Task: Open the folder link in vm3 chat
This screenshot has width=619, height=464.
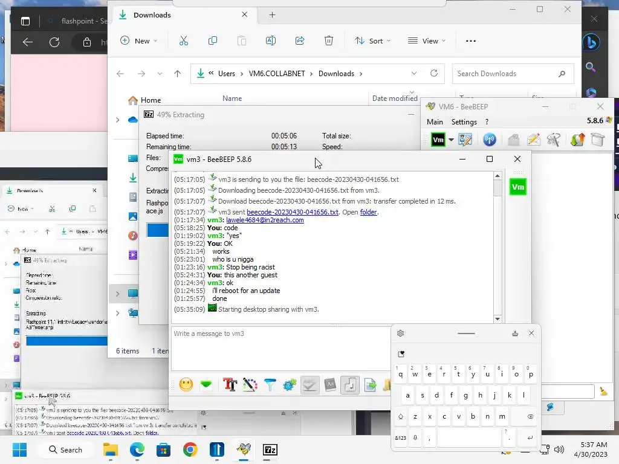Action: [368, 212]
